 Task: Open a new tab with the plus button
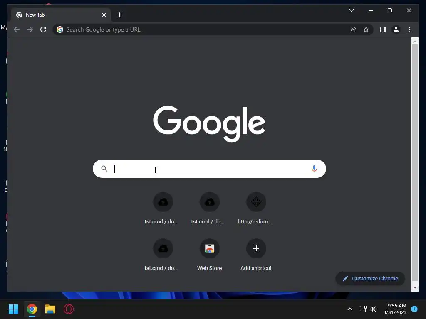click(x=120, y=15)
